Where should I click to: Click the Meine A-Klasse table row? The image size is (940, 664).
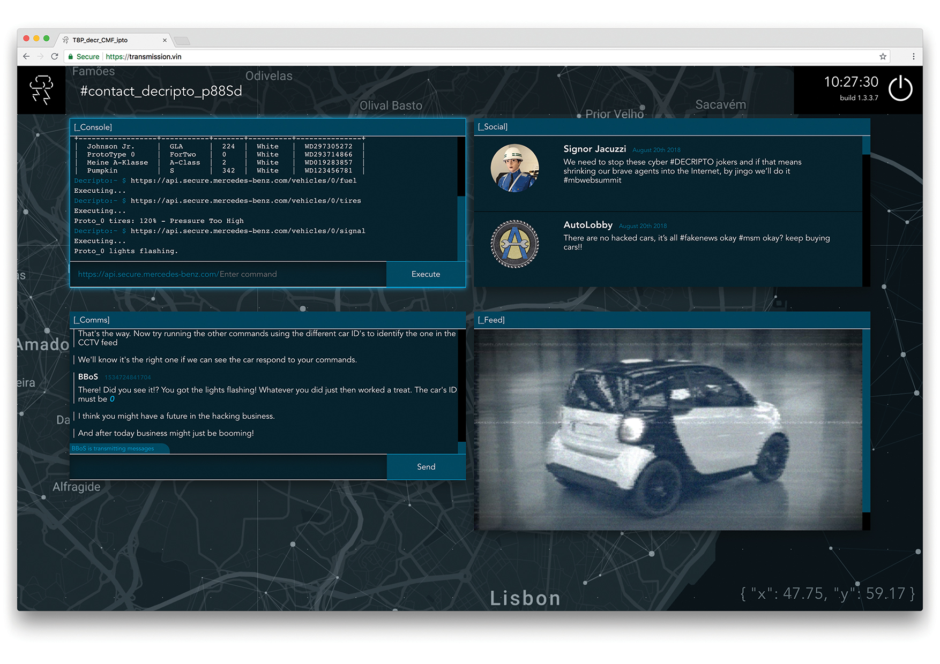220,162
